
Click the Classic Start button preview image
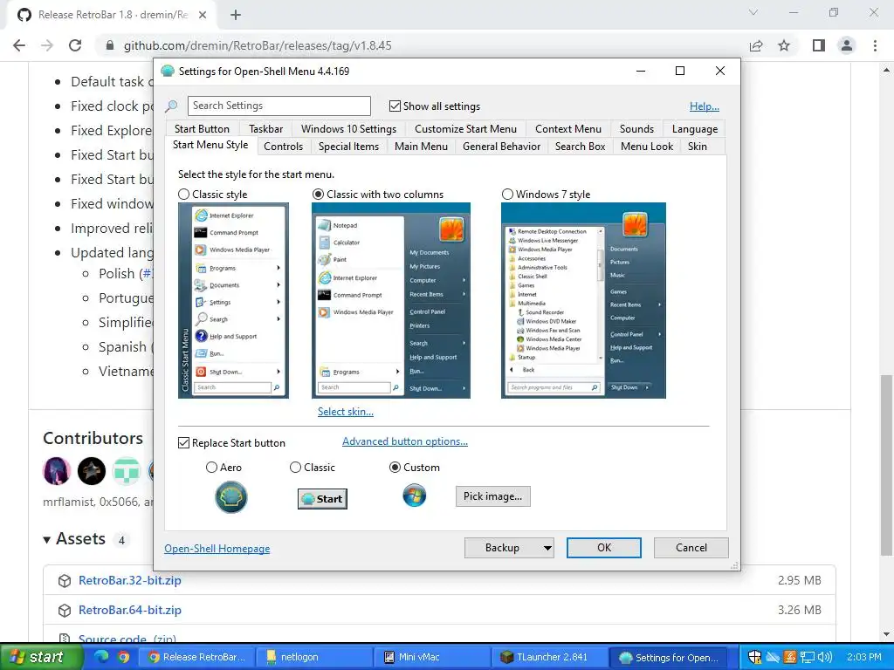[322, 498]
